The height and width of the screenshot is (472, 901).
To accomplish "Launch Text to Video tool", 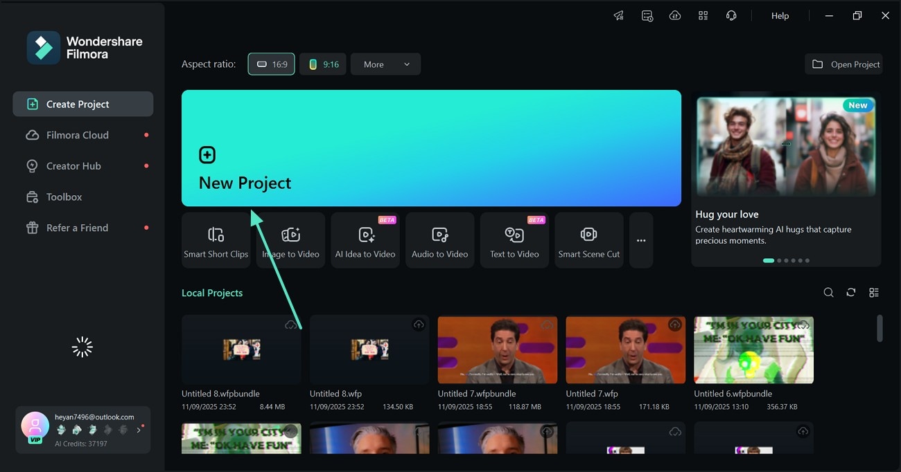I will [x=514, y=240].
